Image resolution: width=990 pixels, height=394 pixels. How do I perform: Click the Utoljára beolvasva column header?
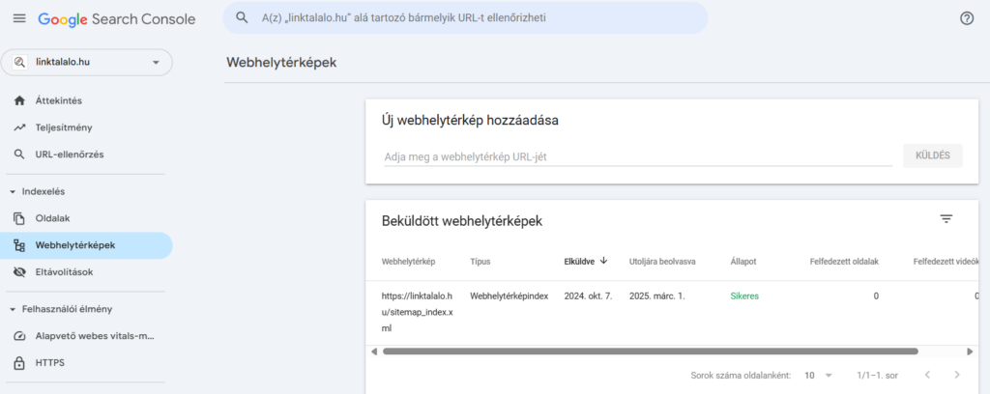coord(662,262)
